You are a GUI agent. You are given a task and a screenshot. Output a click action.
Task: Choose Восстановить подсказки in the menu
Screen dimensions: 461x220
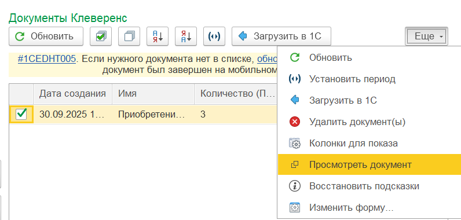(369, 186)
